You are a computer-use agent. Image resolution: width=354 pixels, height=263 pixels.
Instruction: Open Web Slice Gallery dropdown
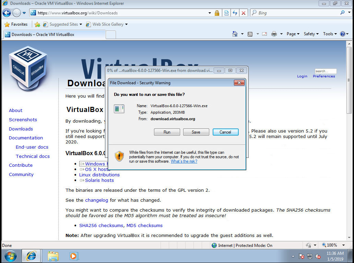click(107, 24)
